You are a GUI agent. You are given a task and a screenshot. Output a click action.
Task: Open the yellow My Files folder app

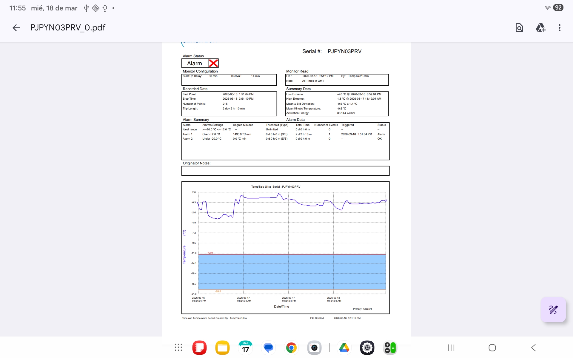pos(222,348)
